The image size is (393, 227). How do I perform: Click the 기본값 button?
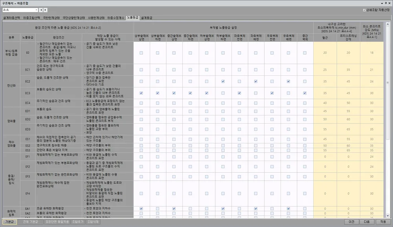click(9, 222)
